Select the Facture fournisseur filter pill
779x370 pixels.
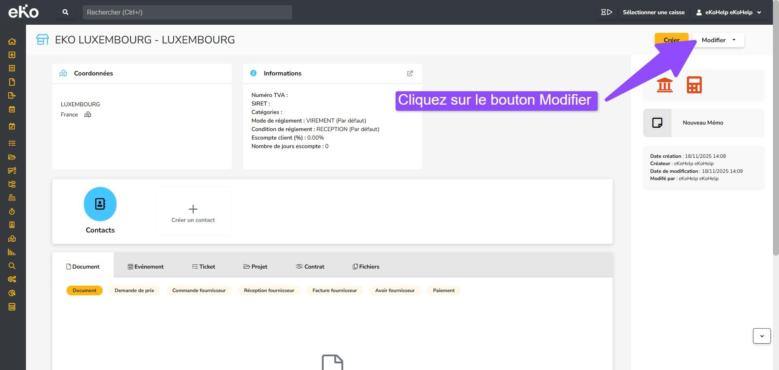[x=334, y=290]
